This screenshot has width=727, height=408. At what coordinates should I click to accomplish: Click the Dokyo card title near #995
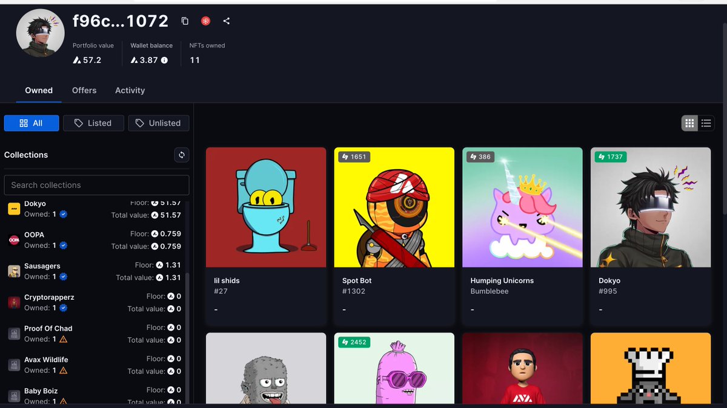[609, 280]
